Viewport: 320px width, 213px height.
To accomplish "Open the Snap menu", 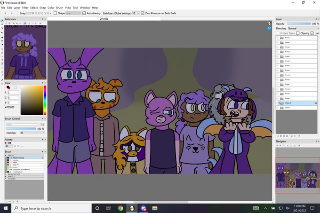I will click(42, 8).
